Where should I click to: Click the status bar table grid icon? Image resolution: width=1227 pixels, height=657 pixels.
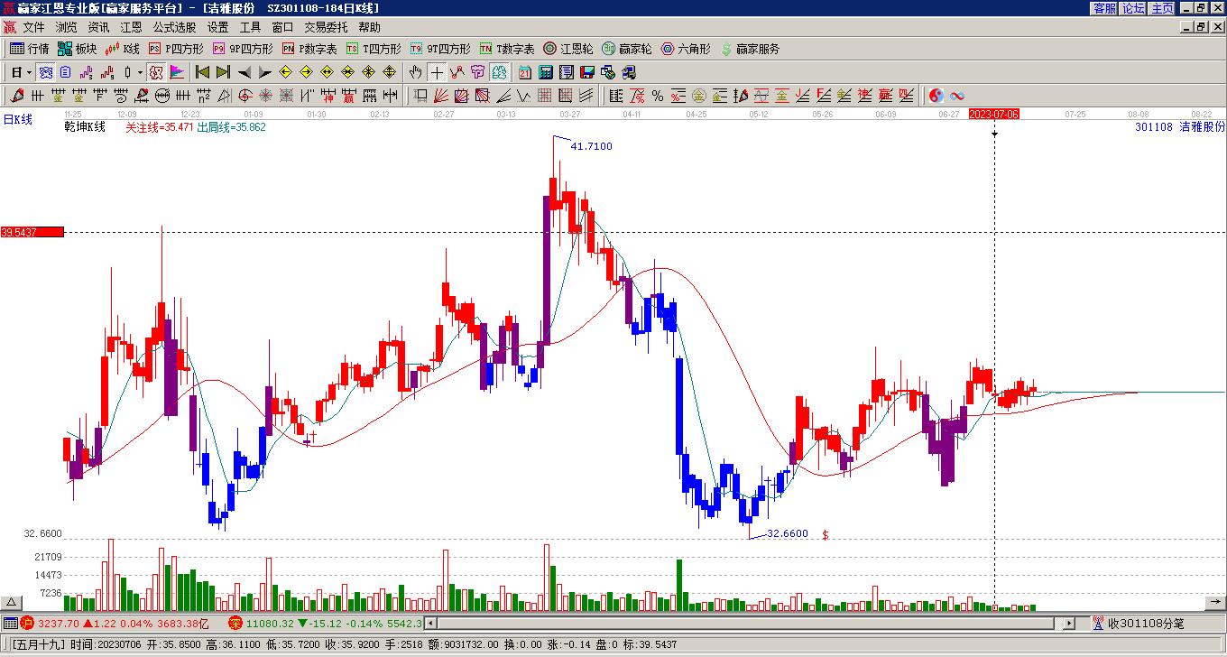tap(10, 623)
